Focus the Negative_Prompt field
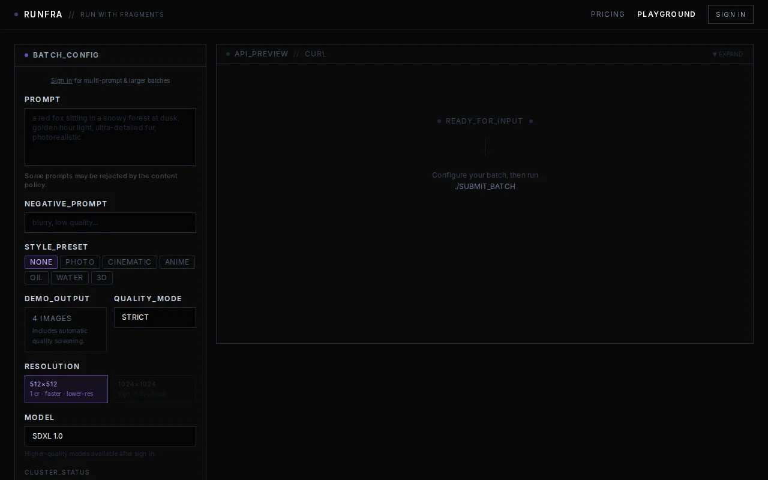 pos(110,223)
